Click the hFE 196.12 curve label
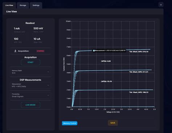This screenshot has width=172, height=133. click(x=139, y=92)
